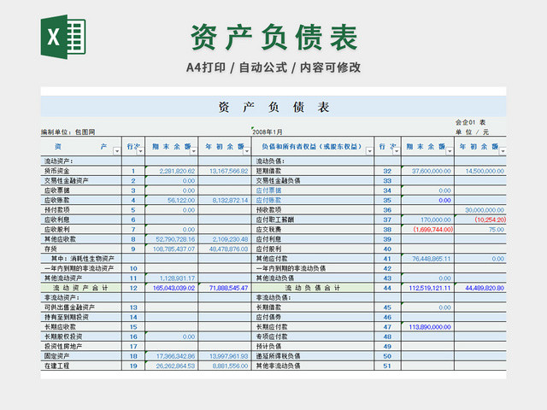Open the assets-side 期末余额 filter dropdown
The width and height of the screenshot is (547, 410).
[x=194, y=151]
